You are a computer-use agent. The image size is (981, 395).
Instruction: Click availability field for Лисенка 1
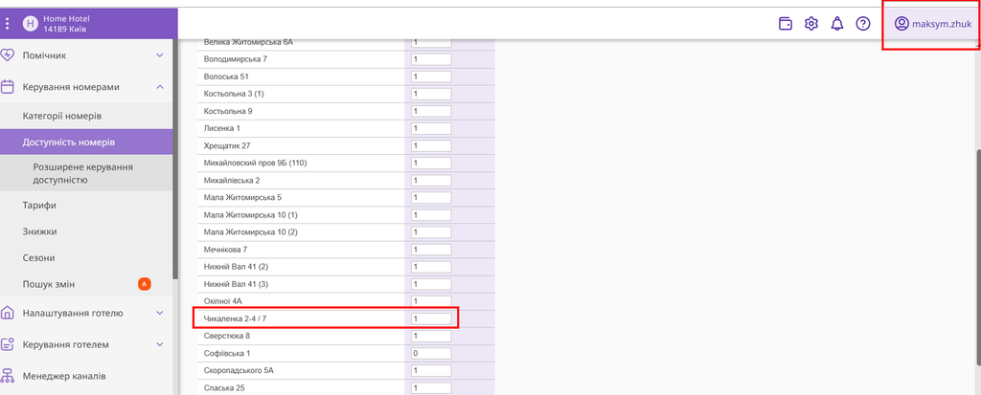click(x=431, y=128)
